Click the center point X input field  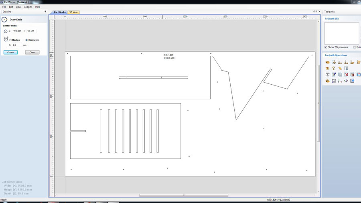click(x=17, y=31)
